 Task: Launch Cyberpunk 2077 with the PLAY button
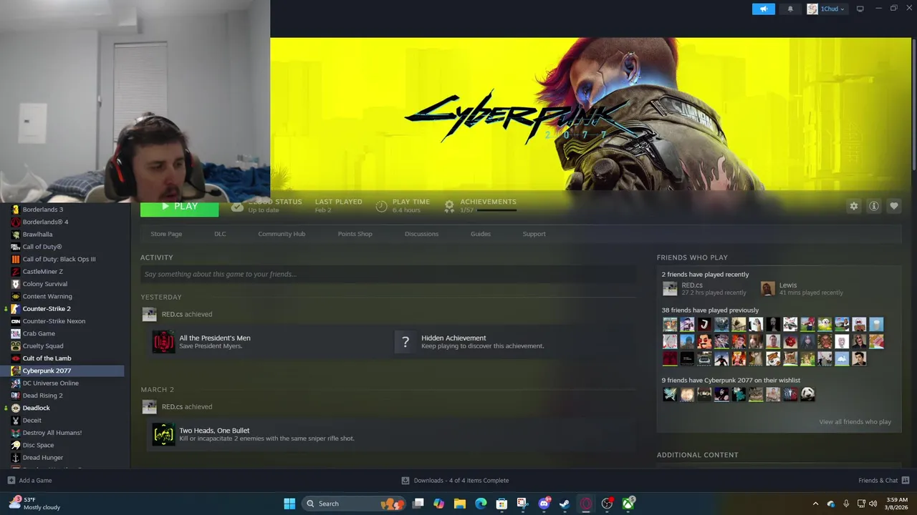pyautogui.click(x=180, y=207)
